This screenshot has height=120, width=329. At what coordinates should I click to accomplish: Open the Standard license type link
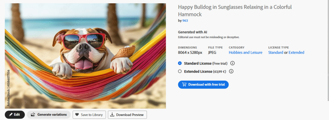275,53
